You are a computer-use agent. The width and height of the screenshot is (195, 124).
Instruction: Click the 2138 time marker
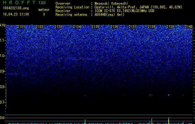point(152,27)
